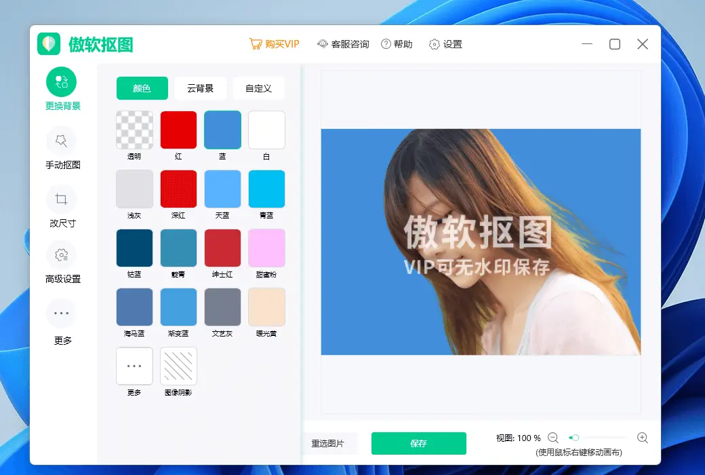
Task: Open 客服咨询 customer service
Action: 344,44
